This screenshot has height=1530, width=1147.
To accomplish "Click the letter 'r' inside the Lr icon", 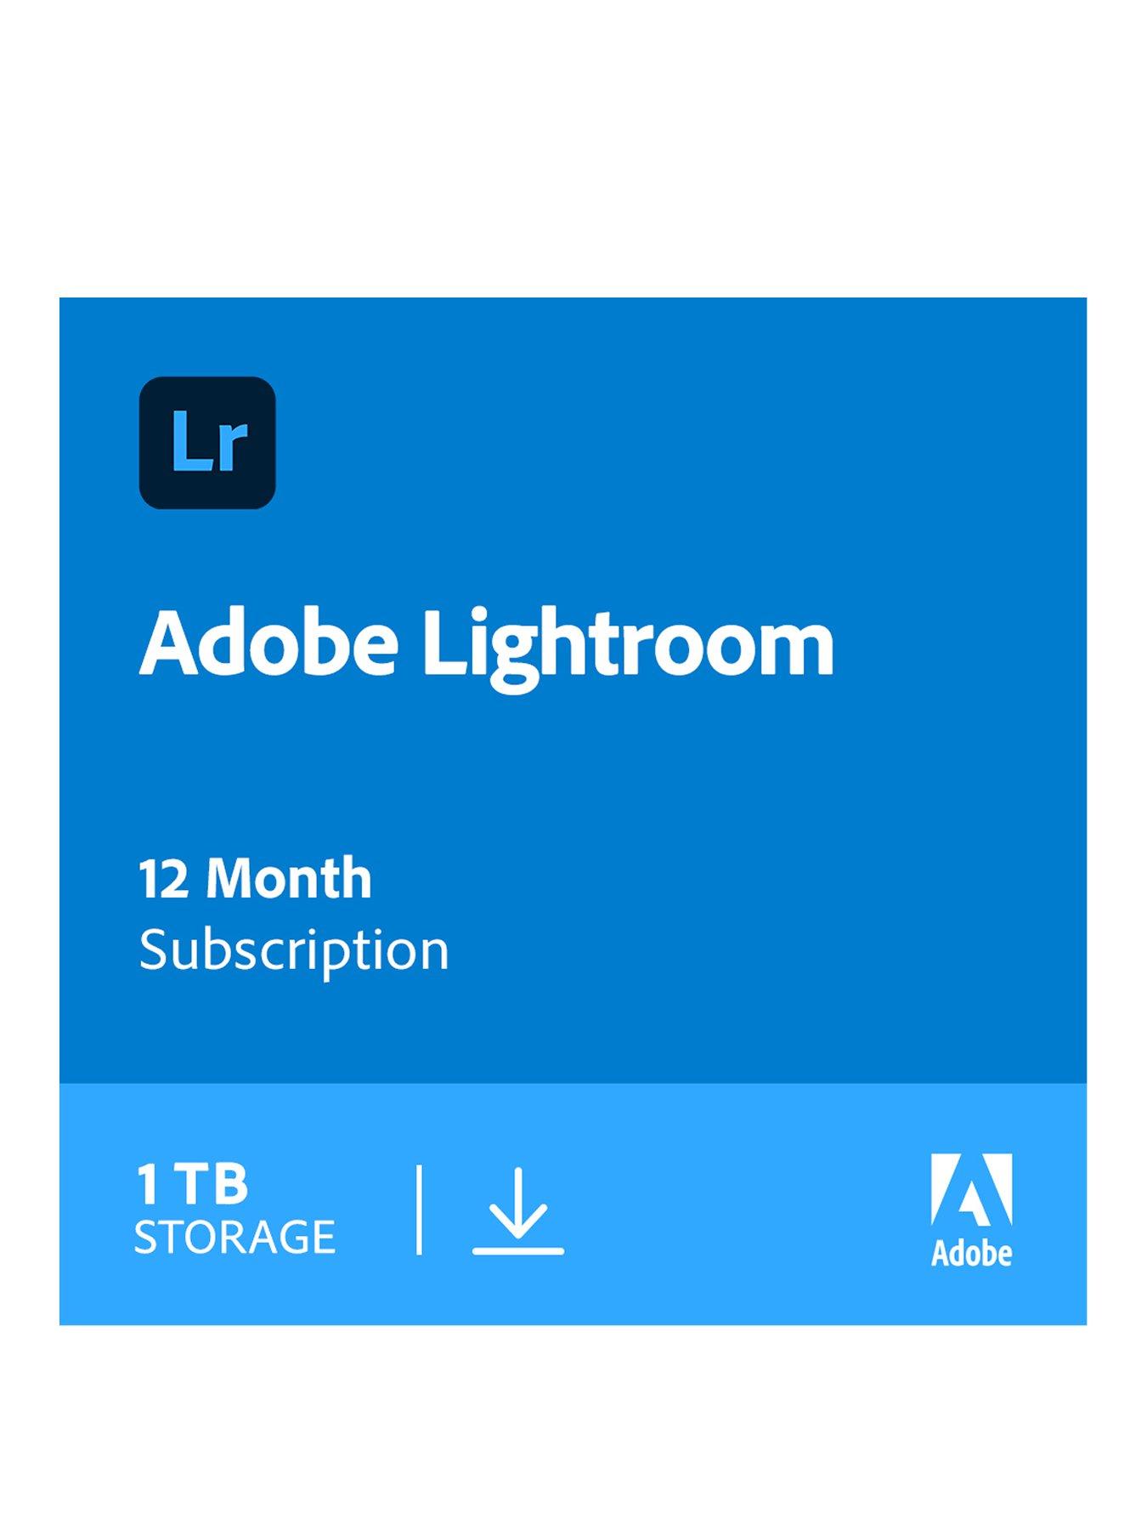I will tap(230, 448).
